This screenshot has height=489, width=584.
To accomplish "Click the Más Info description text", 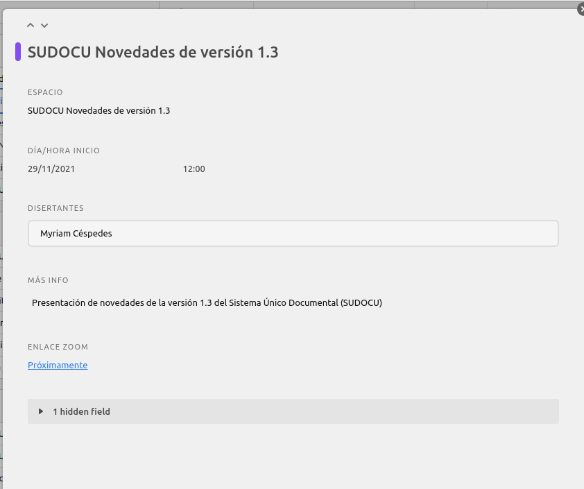I will pyautogui.click(x=207, y=303).
